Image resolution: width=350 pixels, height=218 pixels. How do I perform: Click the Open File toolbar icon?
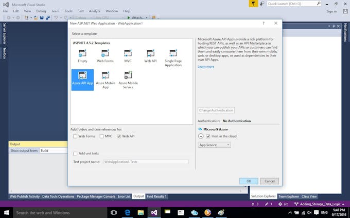click(36, 17)
